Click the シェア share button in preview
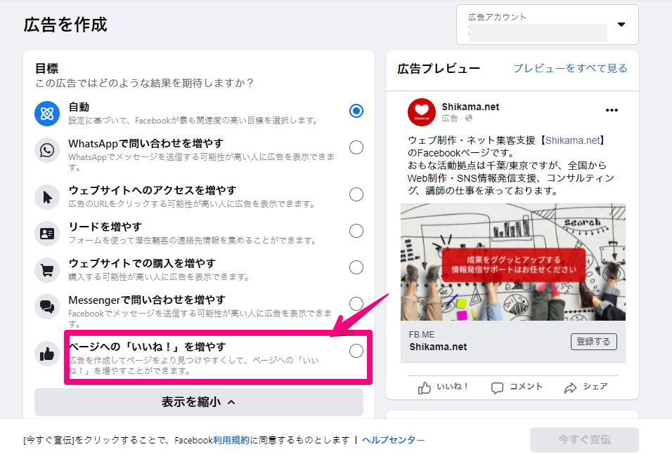Viewport: 672px width, 454px height. 586,387
